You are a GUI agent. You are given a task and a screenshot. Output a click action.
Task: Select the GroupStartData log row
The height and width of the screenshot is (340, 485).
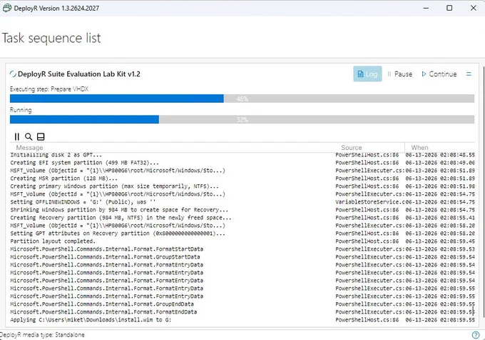(242, 257)
